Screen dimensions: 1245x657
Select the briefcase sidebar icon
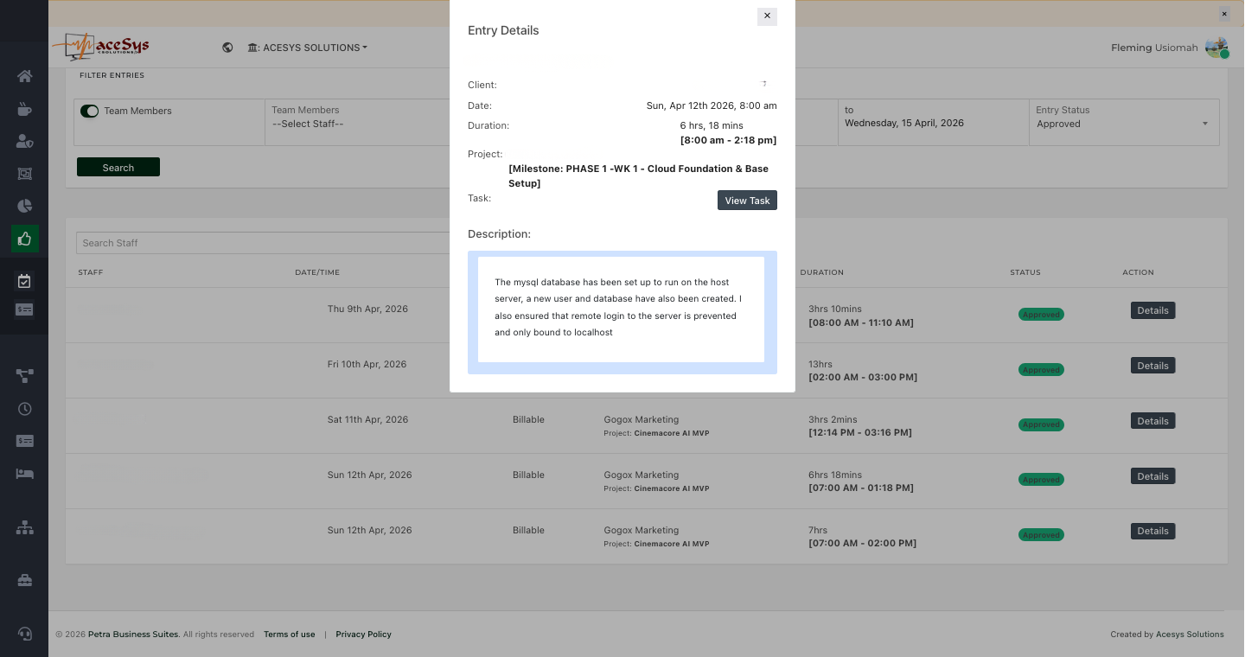tap(24, 580)
